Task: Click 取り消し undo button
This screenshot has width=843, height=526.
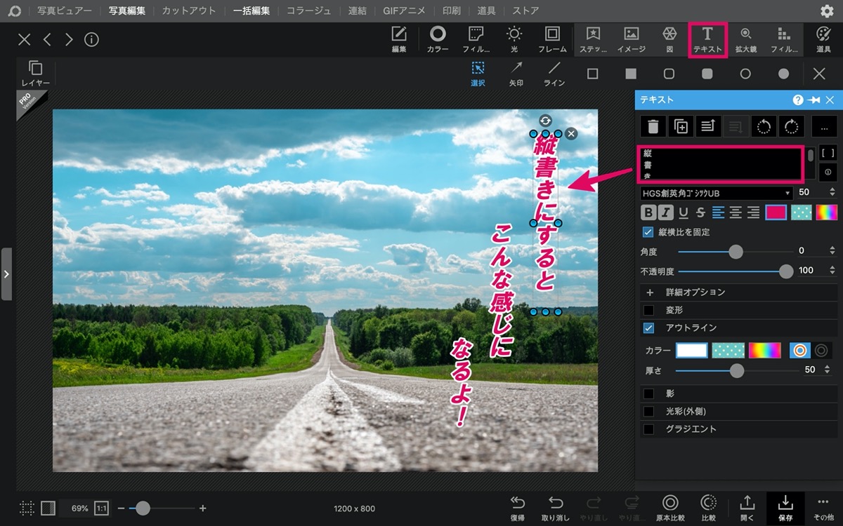Action: (x=556, y=508)
